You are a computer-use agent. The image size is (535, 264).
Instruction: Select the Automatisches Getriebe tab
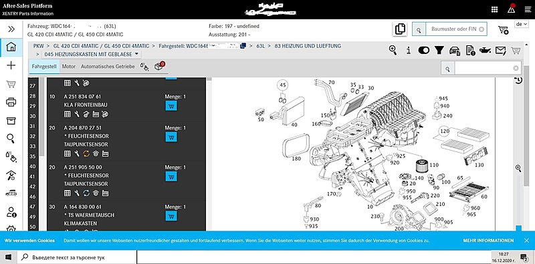[108, 67]
